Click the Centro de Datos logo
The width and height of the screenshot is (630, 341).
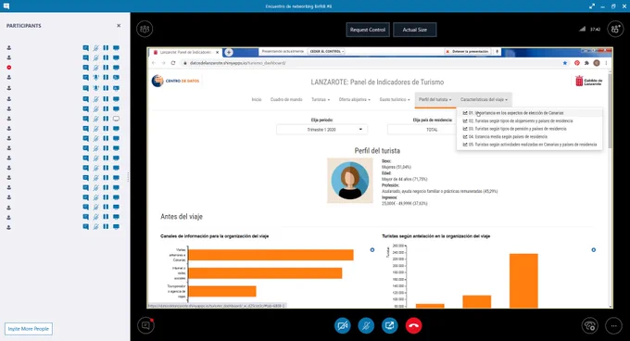(x=176, y=81)
